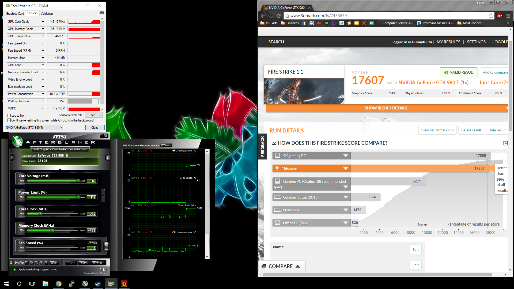The image size is (514, 289).
Task: Click Chrome reload button
Action: click(278, 16)
